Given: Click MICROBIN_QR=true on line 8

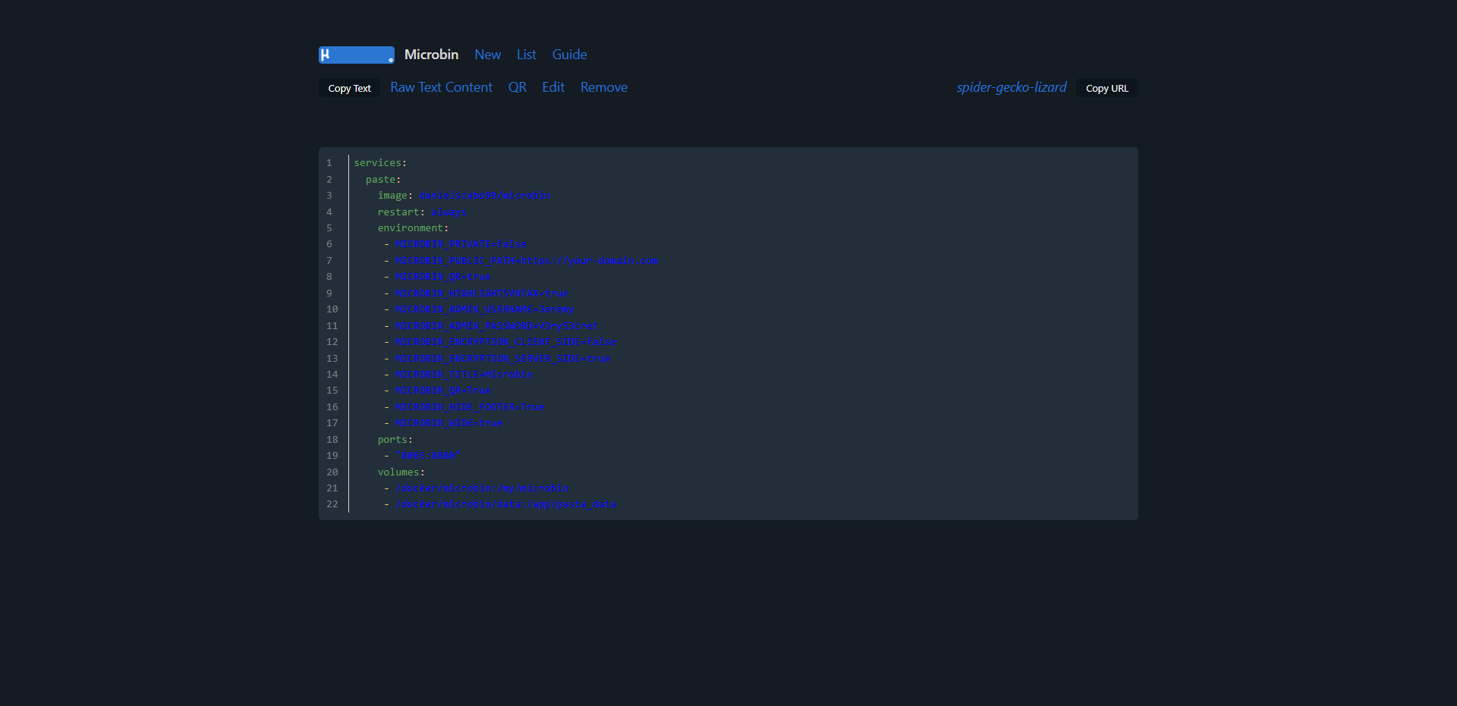Looking at the screenshot, I should pos(442,277).
